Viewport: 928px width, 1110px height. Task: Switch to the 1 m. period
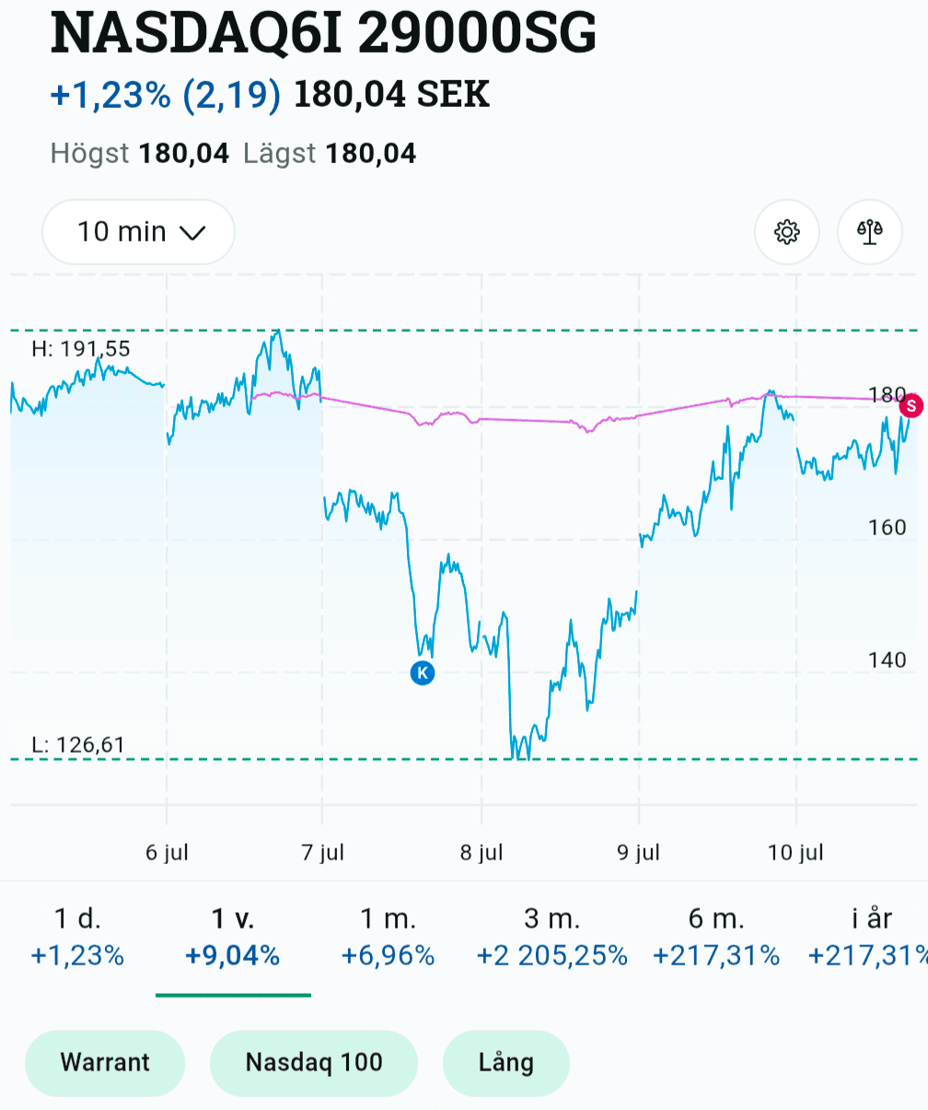pos(388,937)
